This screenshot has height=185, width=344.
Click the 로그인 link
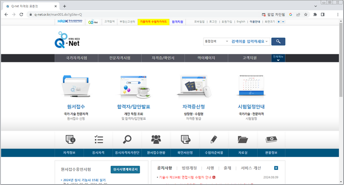213,22
